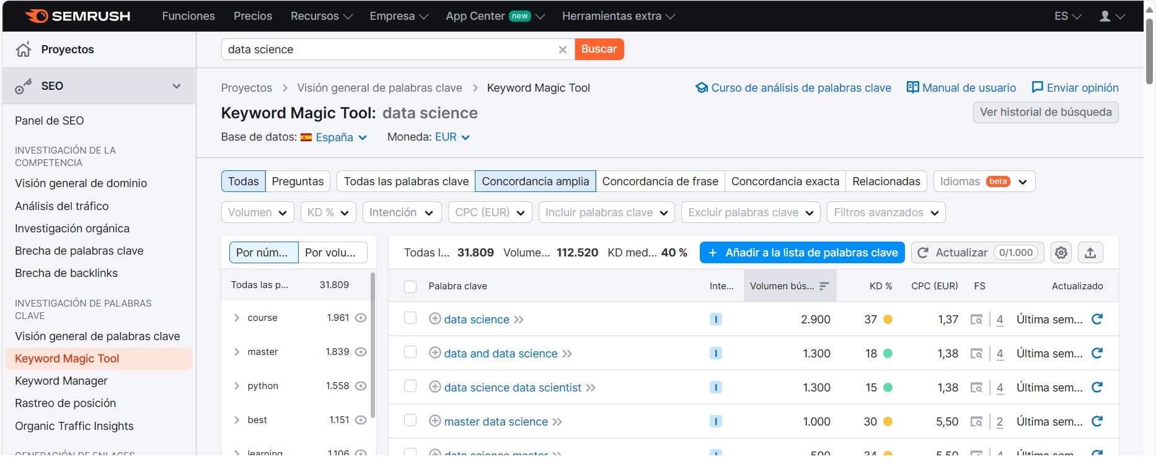The height and width of the screenshot is (472, 1156).
Task: Check the master data science checkbox
Action: coord(410,421)
